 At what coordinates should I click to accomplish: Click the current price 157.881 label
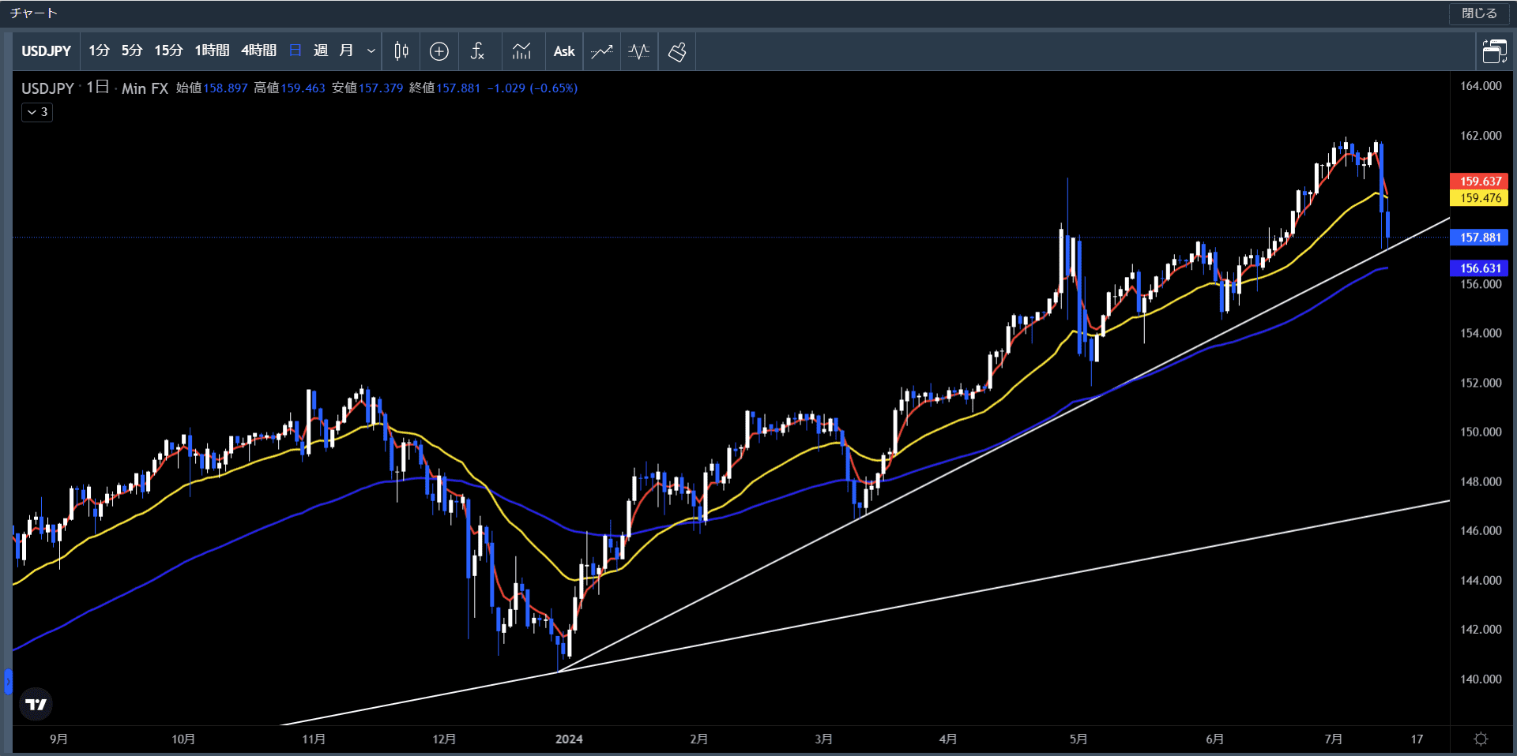point(1479,238)
